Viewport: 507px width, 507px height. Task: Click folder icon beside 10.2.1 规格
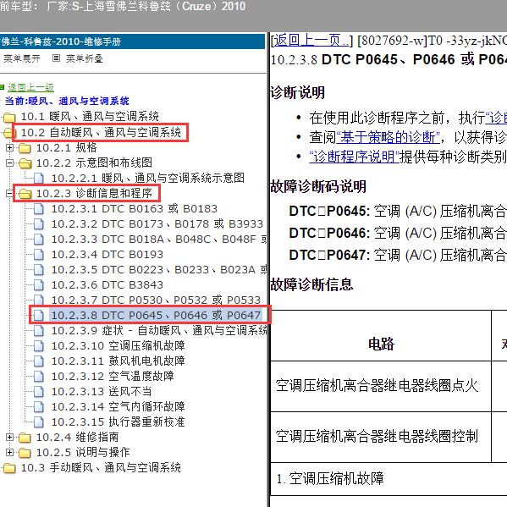(25, 148)
